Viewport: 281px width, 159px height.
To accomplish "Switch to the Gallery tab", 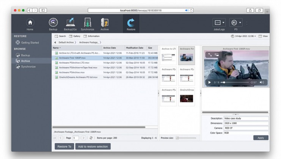I will coord(75,36).
